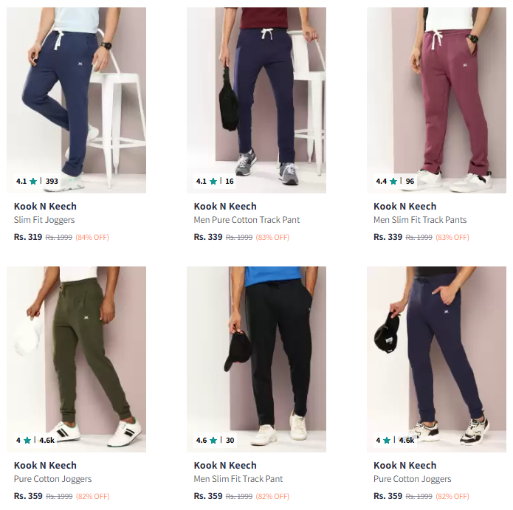Click the 4.4 rating badge with 96 reviews
513x510 pixels.
coord(395,182)
